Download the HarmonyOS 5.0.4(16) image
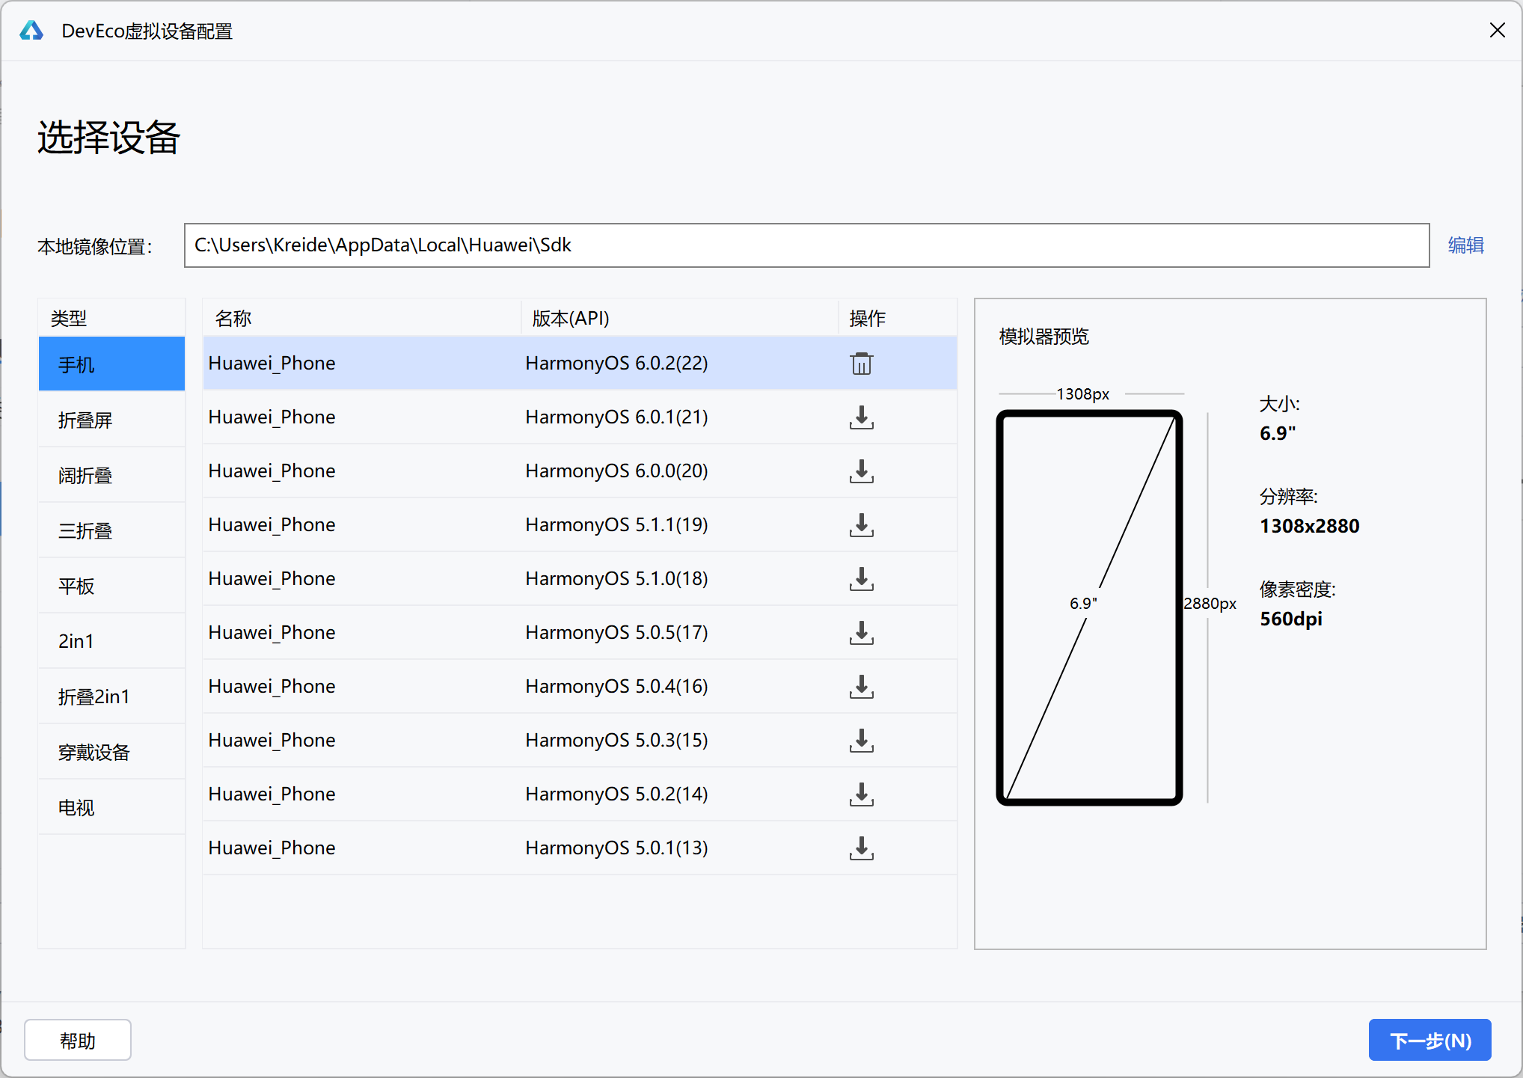 click(861, 687)
